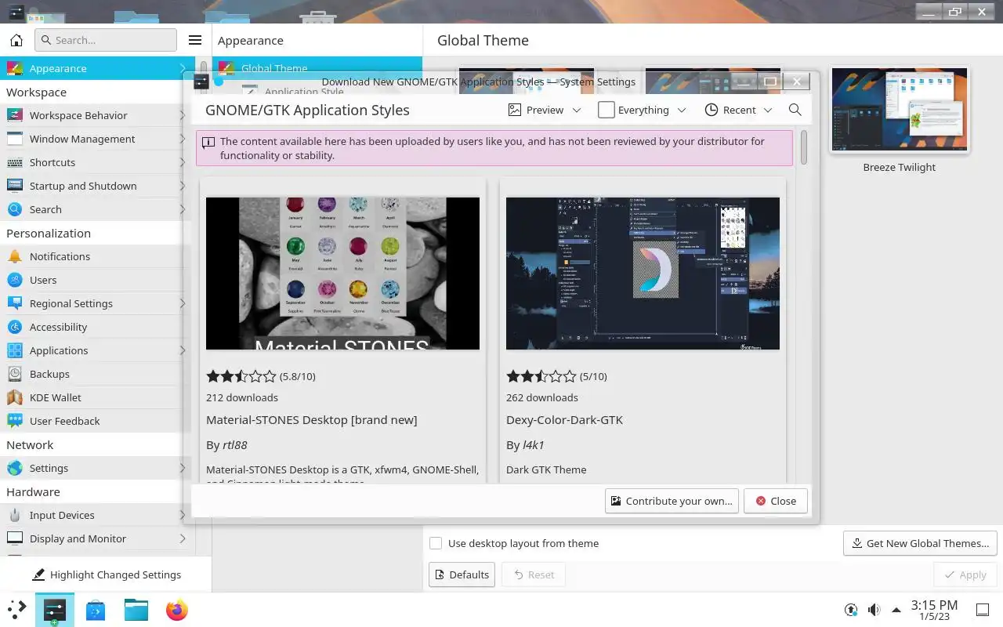
Task: Click the Dexy-Color-Dark-GTK title text
Action: (x=564, y=420)
